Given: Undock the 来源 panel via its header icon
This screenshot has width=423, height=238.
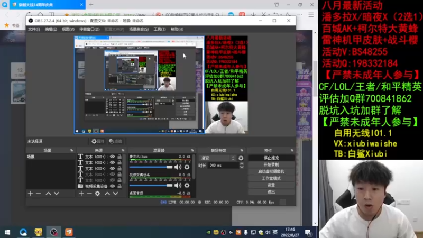Looking at the screenshot, I should point(123,150).
